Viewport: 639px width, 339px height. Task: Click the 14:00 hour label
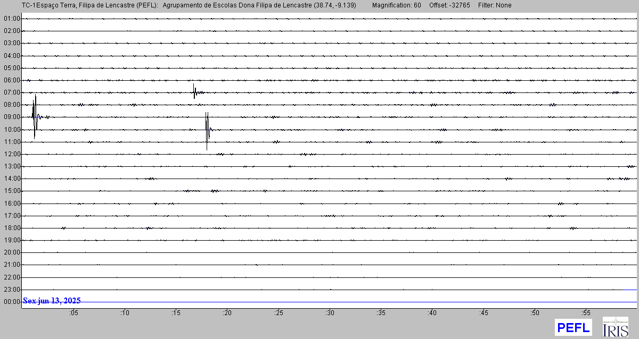click(12, 179)
